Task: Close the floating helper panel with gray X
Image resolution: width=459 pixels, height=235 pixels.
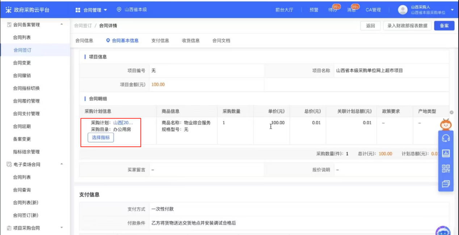Action: coord(451,112)
